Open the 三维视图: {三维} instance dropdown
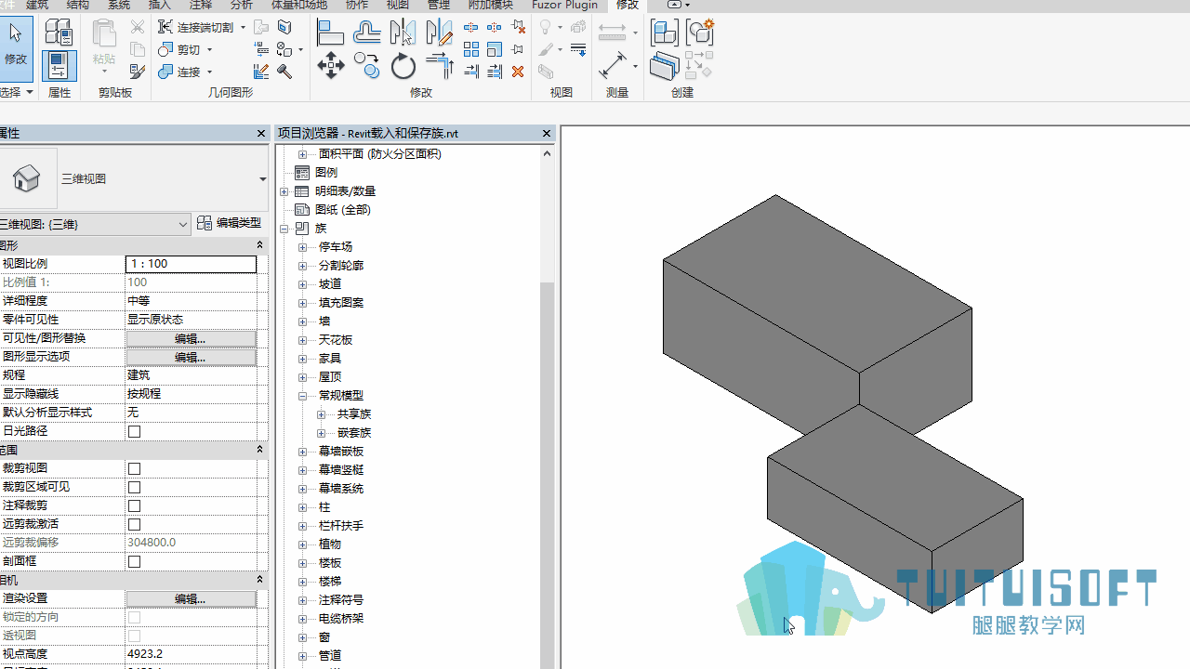The width and height of the screenshot is (1190, 669). 183,224
